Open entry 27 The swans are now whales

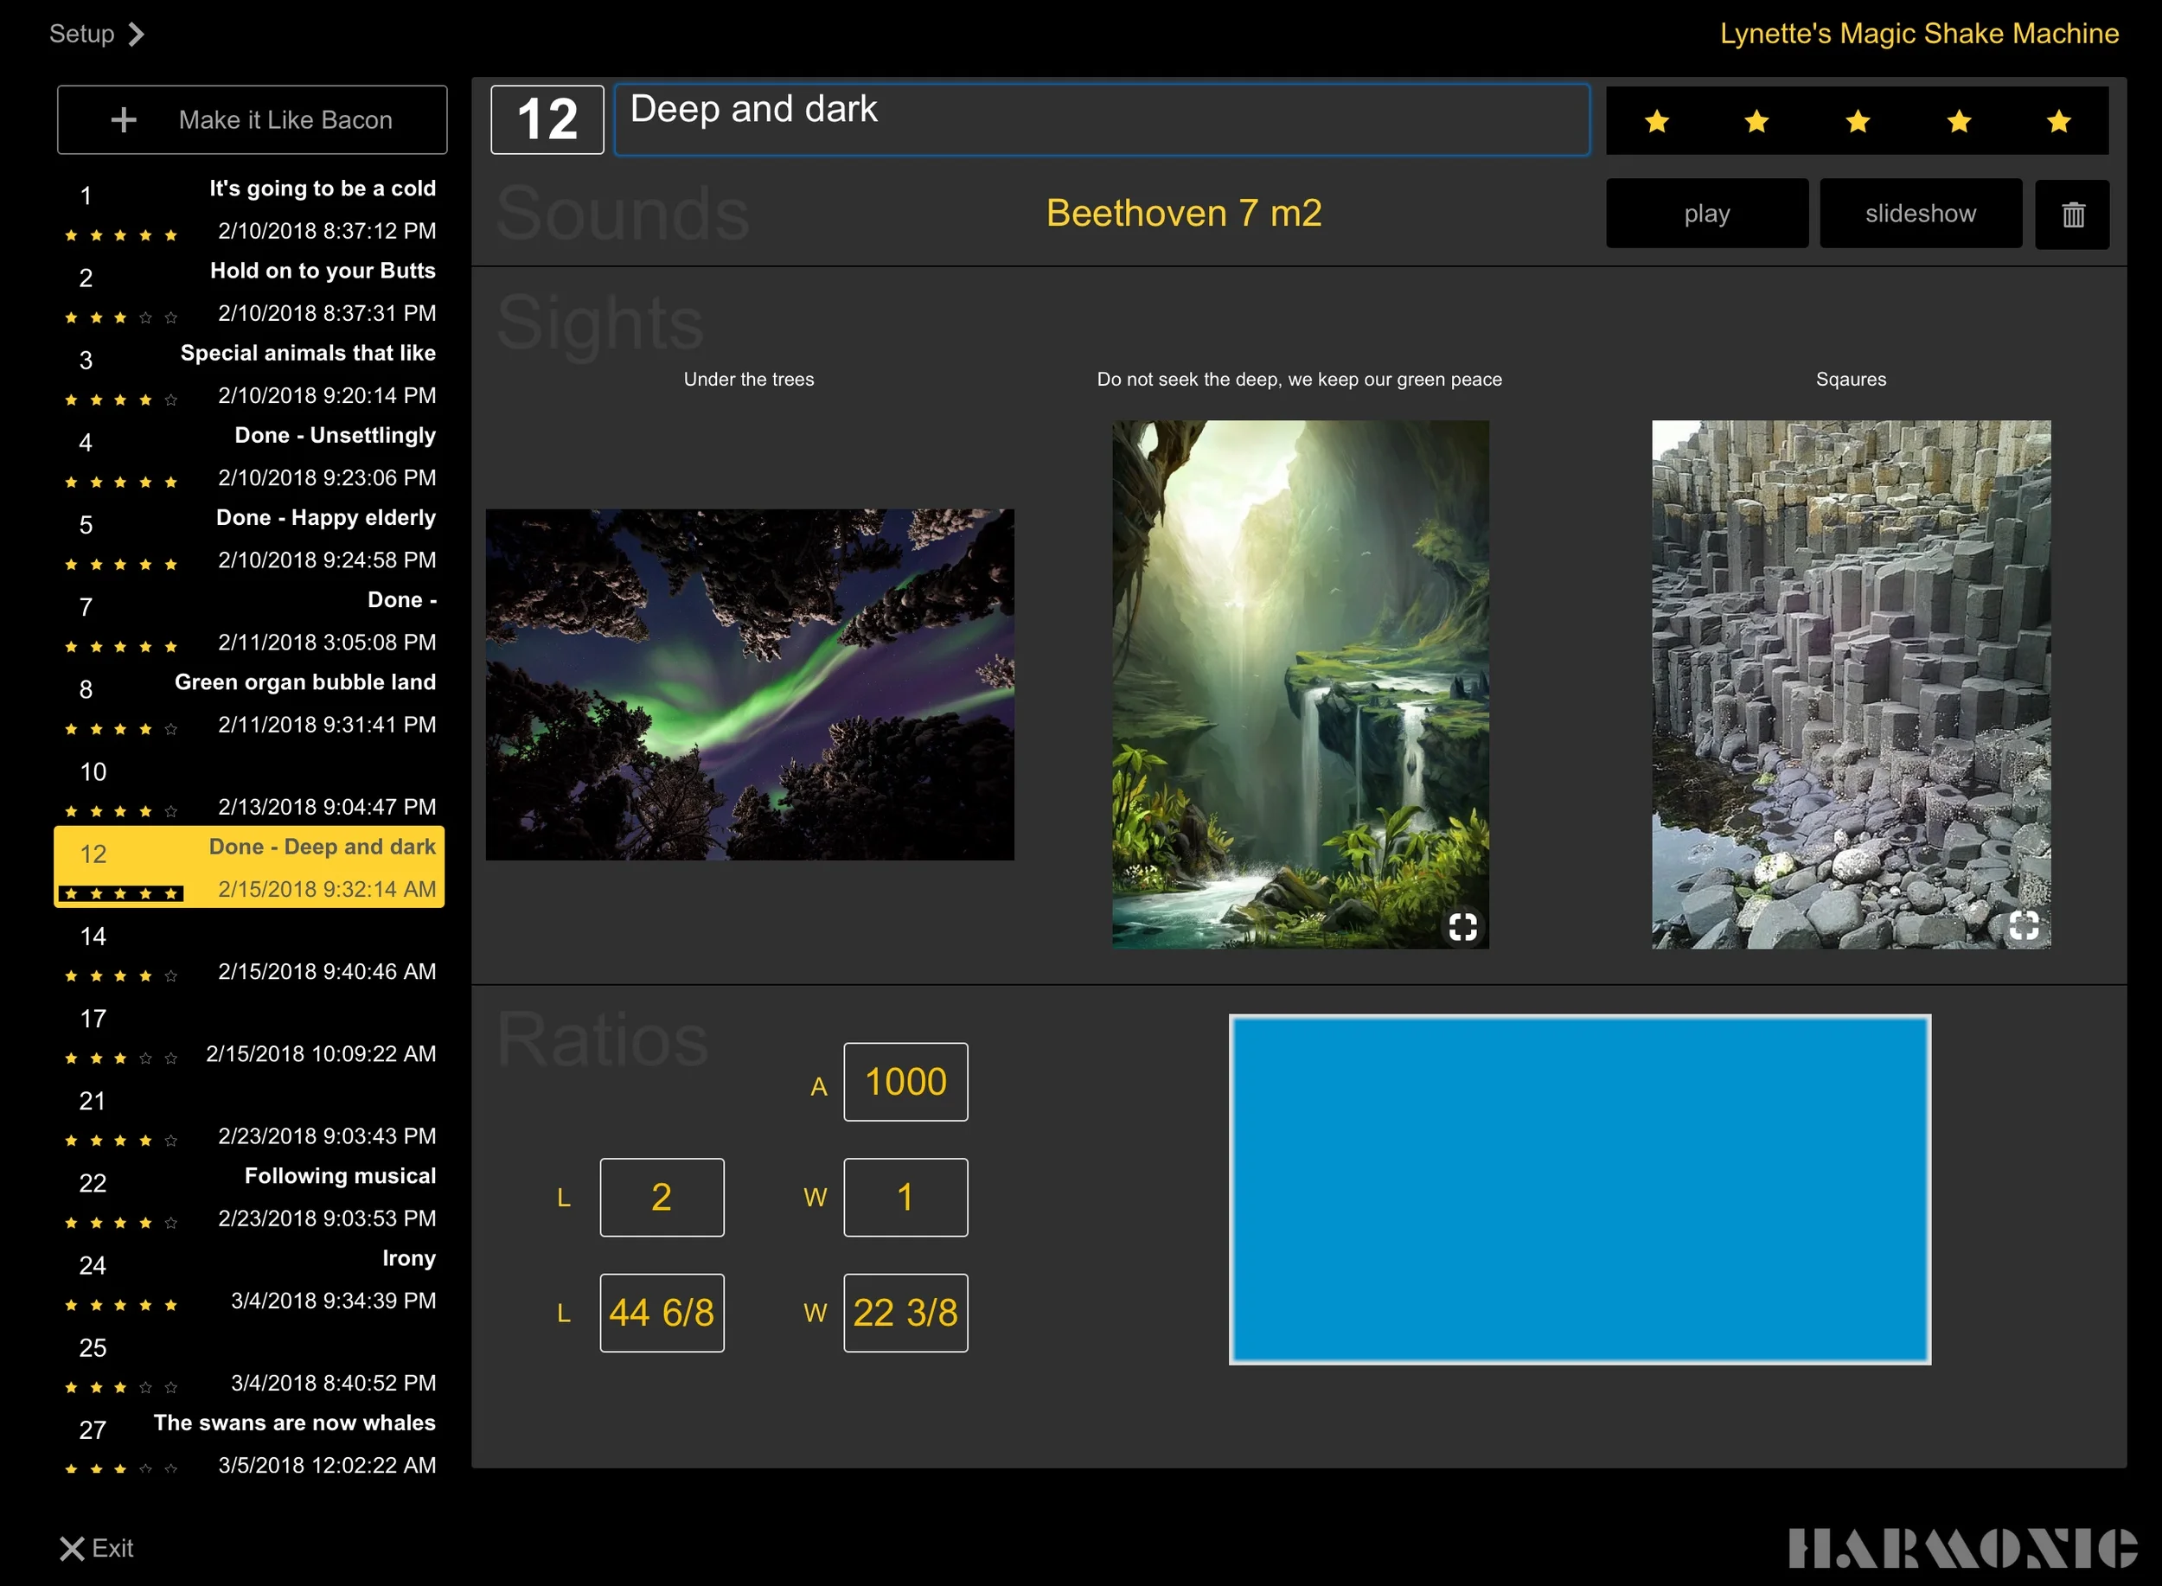250,1444
